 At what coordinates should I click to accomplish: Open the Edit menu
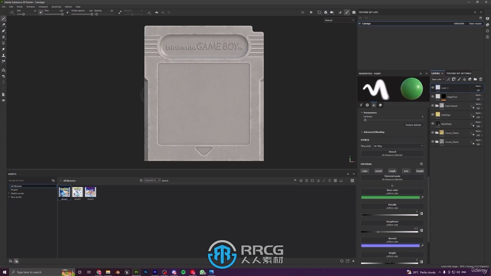pyautogui.click(x=11, y=7)
